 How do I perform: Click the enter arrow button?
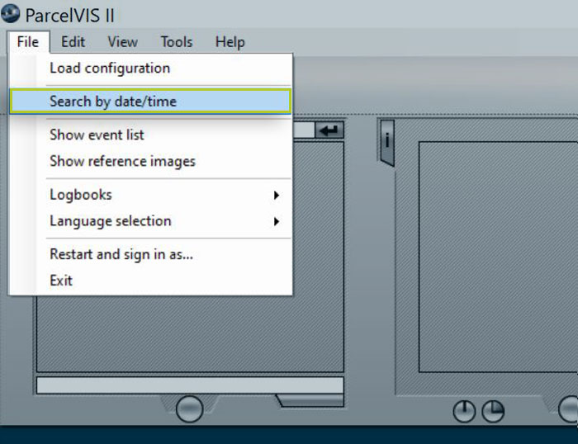pos(329,130)
